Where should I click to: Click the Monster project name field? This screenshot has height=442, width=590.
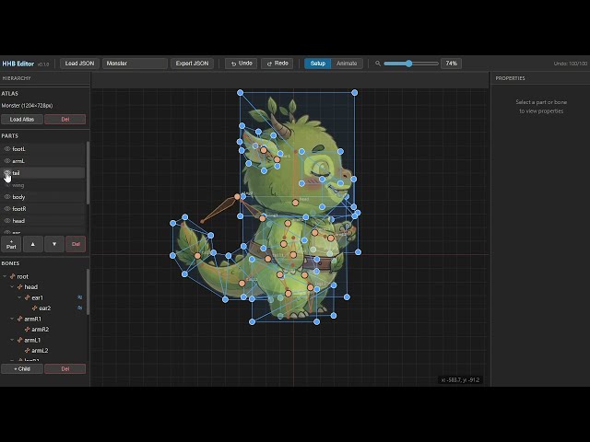[135, 64]
